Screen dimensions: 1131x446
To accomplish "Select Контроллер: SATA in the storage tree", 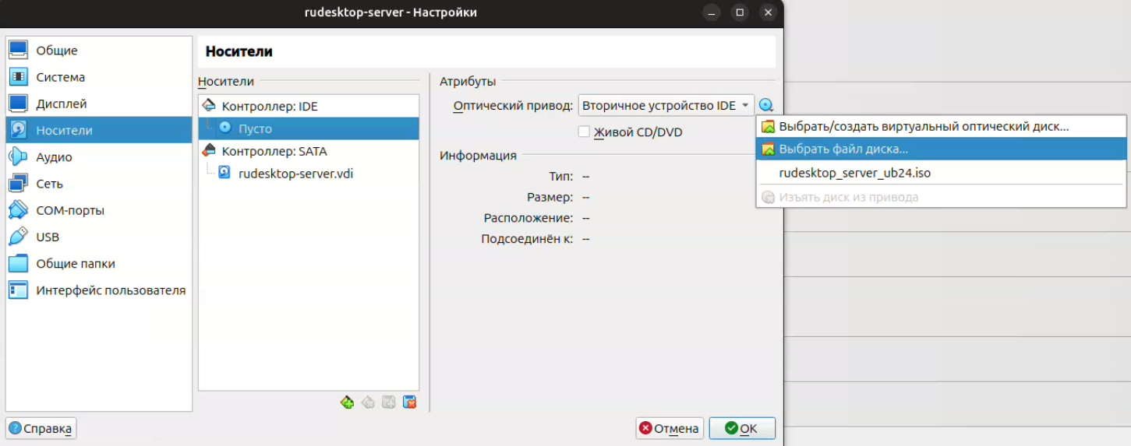I will pyautogui.click(x=274, y=151).
